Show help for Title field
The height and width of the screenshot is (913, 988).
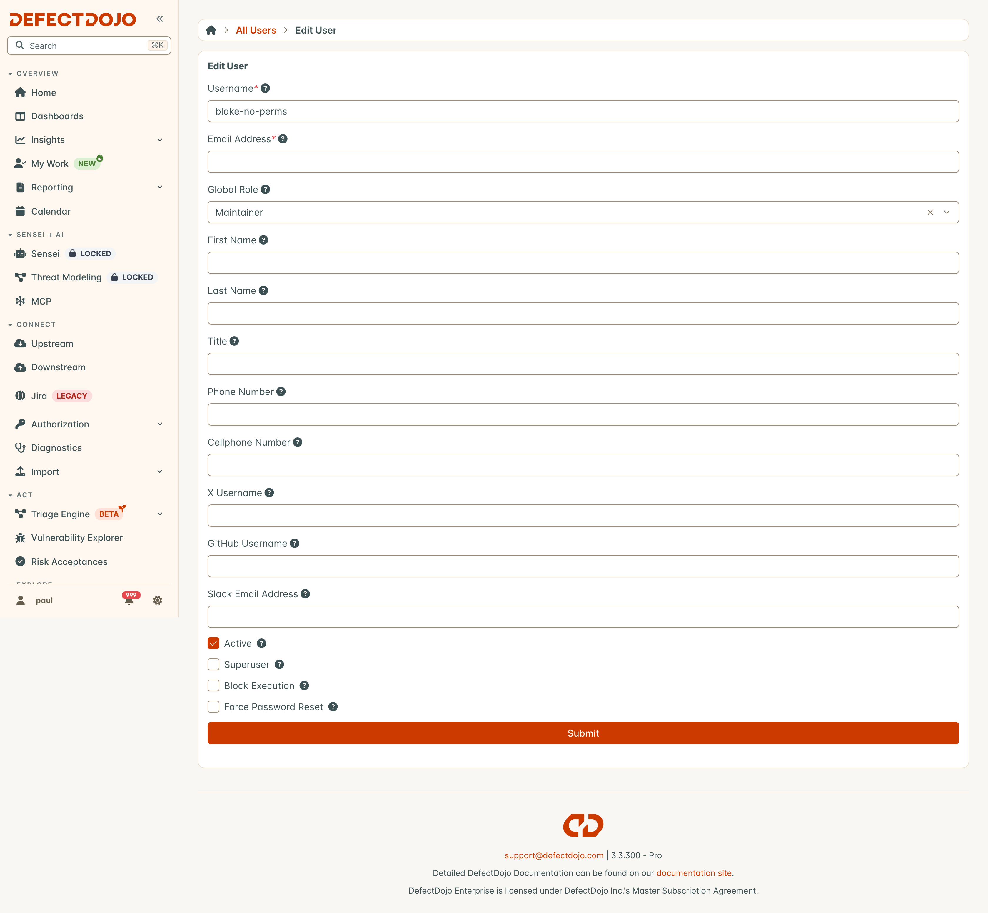[x=234, y=341]
